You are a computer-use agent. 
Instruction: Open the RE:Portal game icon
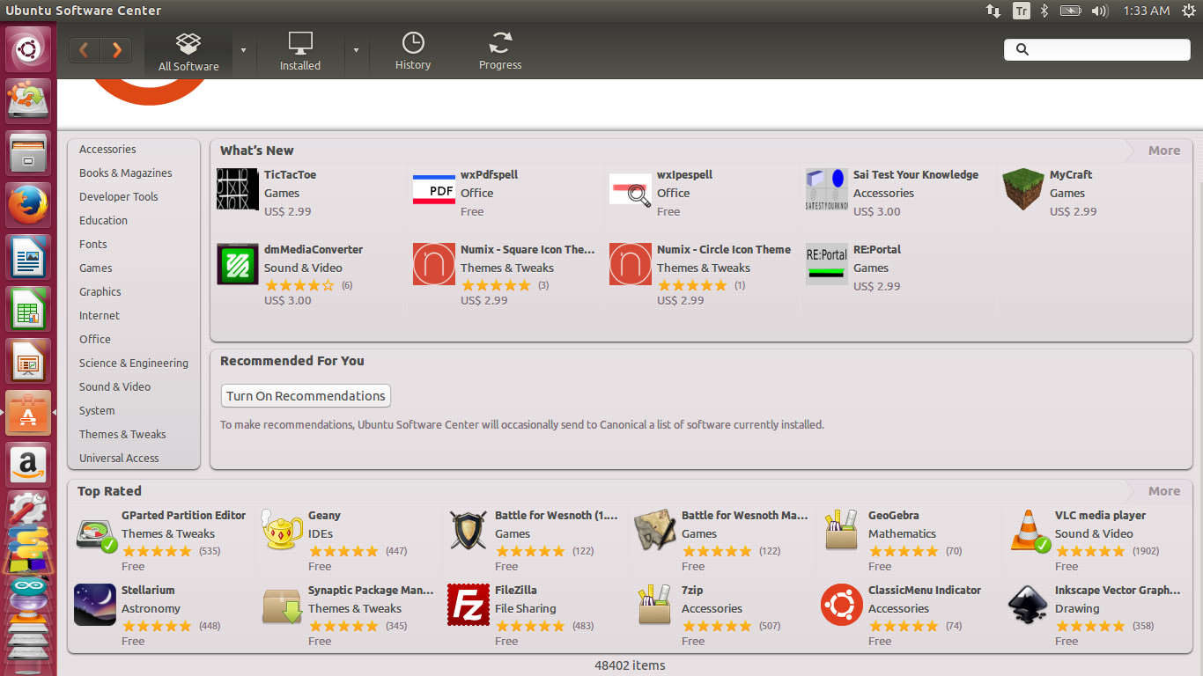[827, 264]
